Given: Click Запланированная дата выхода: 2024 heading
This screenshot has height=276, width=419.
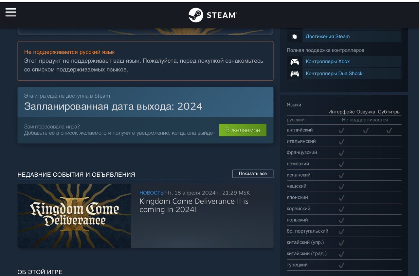Looking at the screenshot, I should click(113, 106).
